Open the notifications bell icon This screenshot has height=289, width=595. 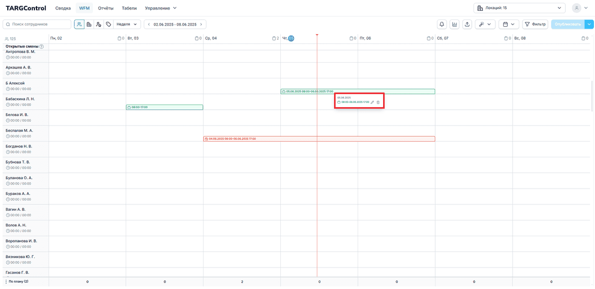[x=442, y=25]
